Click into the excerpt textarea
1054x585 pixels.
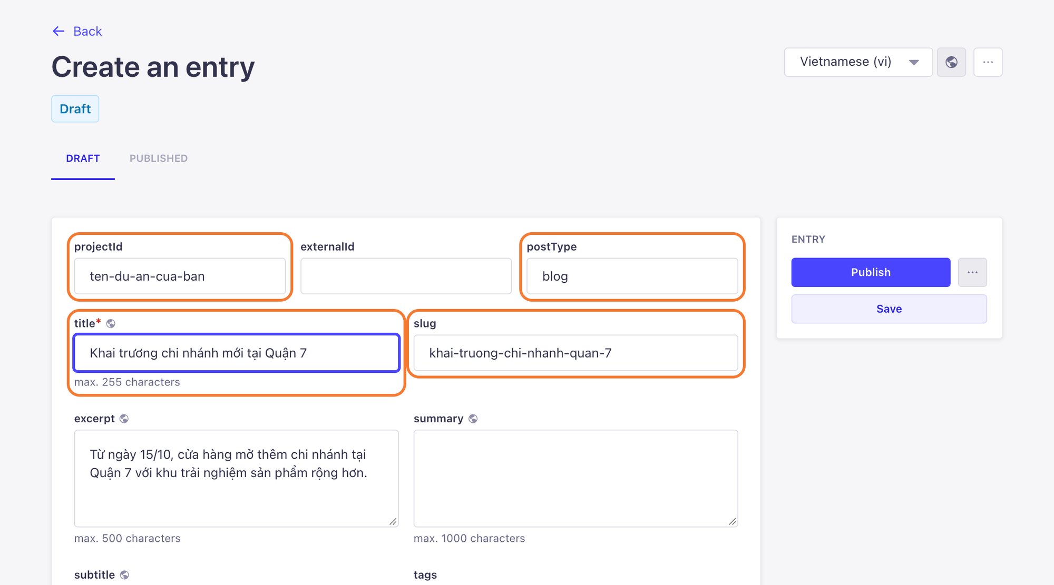236,478
